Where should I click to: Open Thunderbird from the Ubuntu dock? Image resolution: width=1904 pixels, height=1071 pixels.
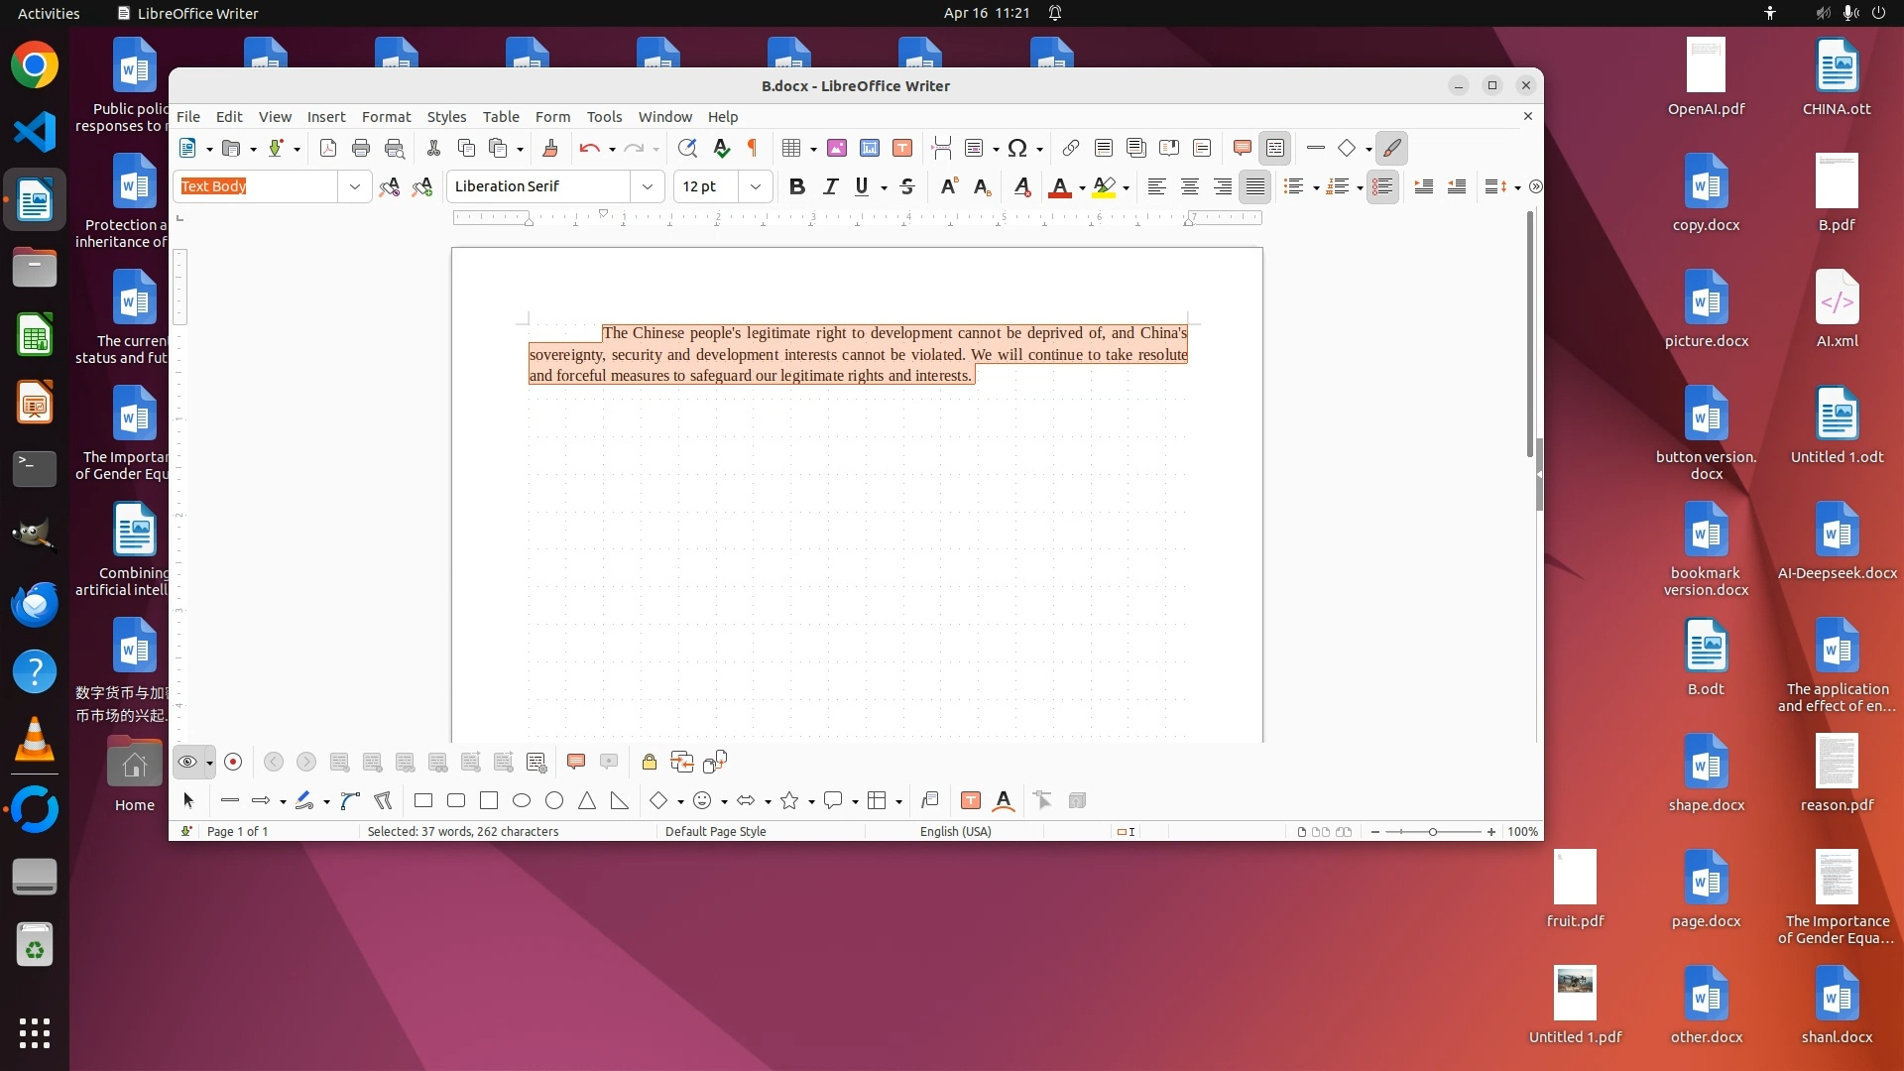pos(35,604)
